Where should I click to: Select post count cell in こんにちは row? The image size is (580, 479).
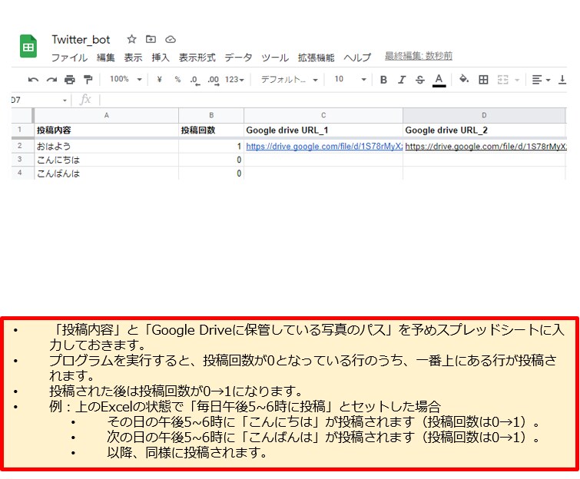pyautogui.click(x=211, y=160)
